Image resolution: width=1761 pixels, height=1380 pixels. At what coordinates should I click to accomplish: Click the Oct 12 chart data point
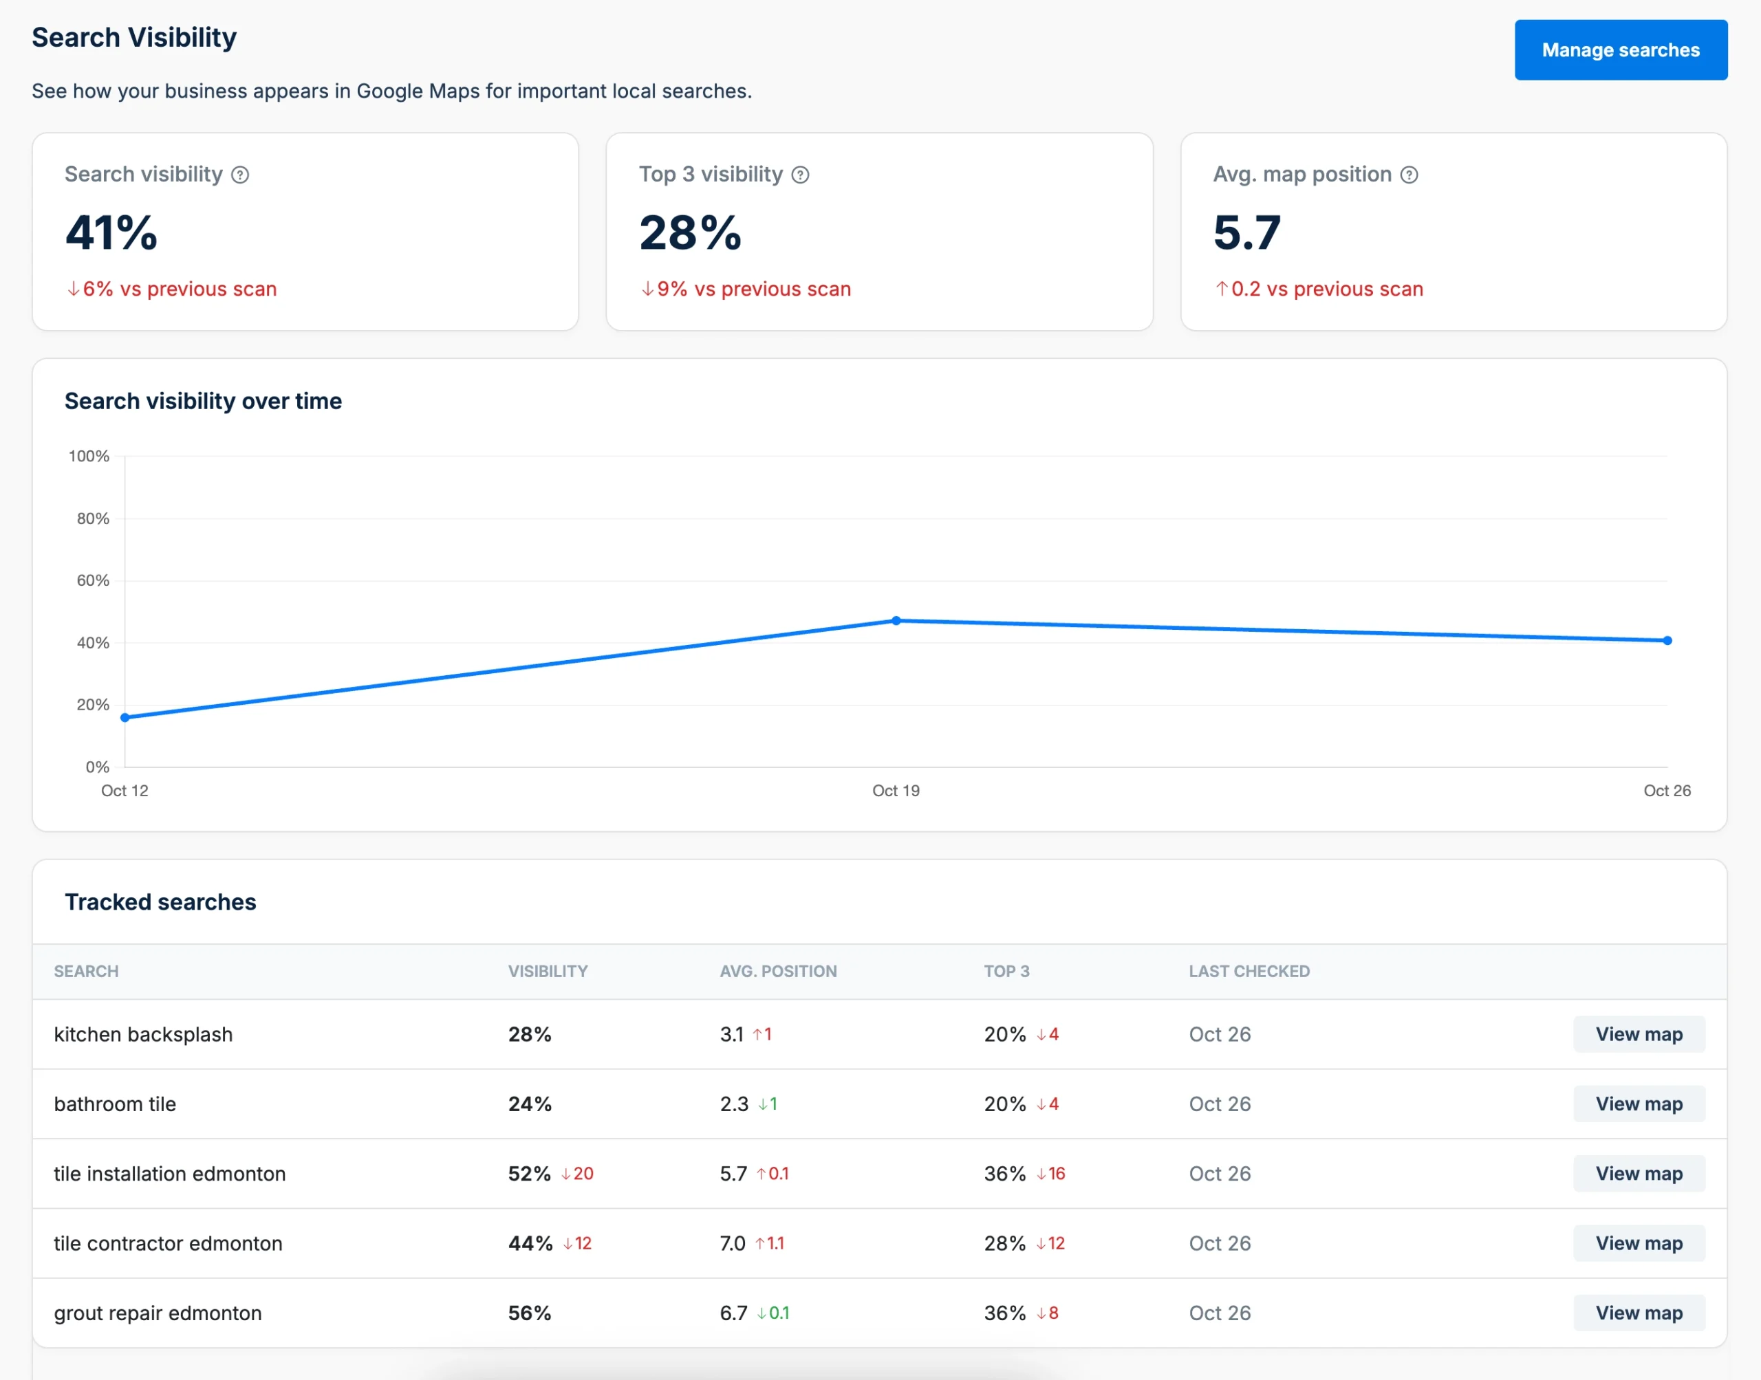tap(125, 717)
